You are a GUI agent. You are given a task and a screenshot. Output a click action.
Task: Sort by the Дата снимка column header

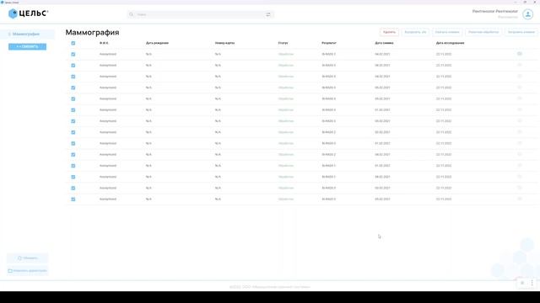(x=384, y=43)
